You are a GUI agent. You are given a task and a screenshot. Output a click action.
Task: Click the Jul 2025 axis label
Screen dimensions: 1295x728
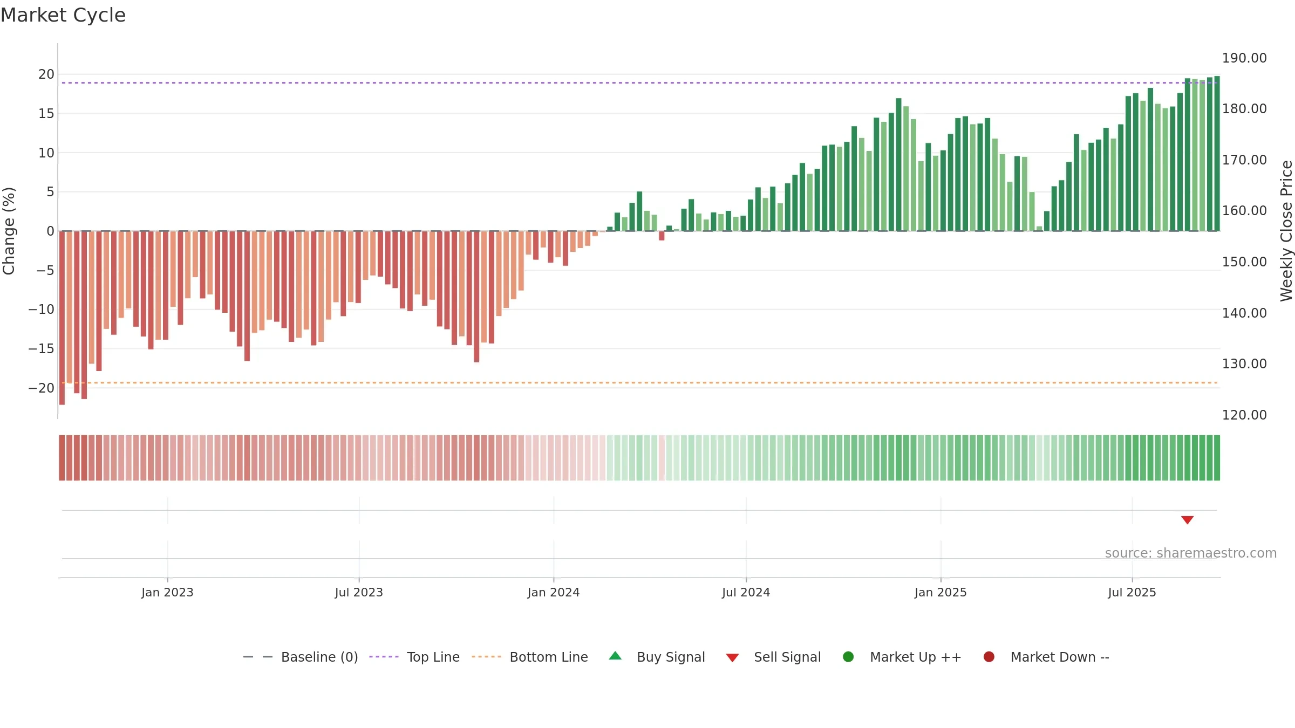(x=1132, y=592)
